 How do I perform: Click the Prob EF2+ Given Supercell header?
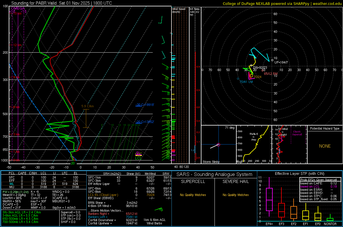(x=319, y=180)
